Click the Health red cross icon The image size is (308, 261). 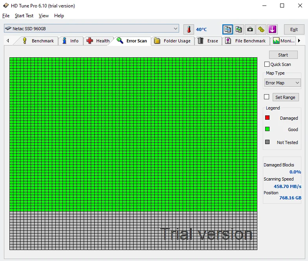click(x=90, y=41)
